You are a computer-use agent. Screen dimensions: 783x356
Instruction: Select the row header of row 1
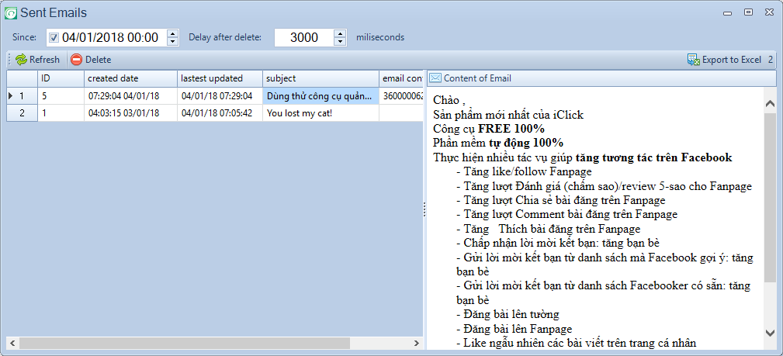coord(22,96)
